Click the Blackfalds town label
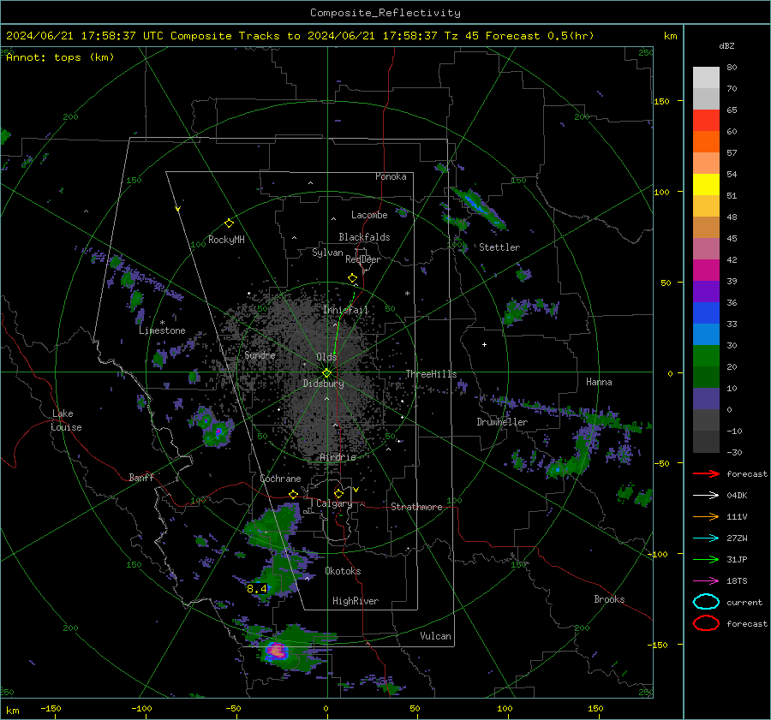The height and width of the screenshot is (720, 771). pos(364,237)
